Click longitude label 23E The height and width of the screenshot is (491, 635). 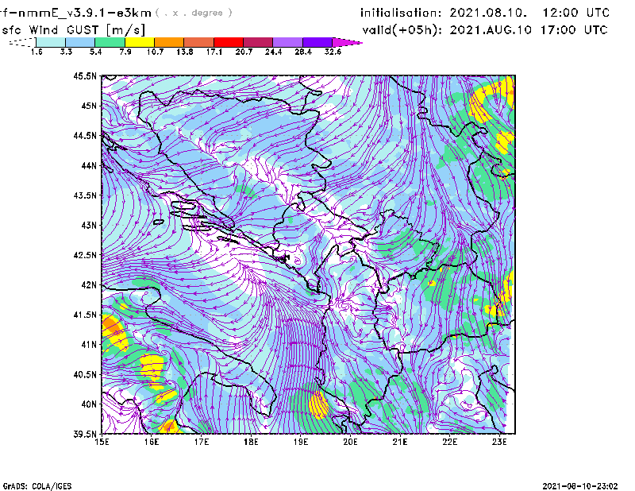click(x=499, y=442)
